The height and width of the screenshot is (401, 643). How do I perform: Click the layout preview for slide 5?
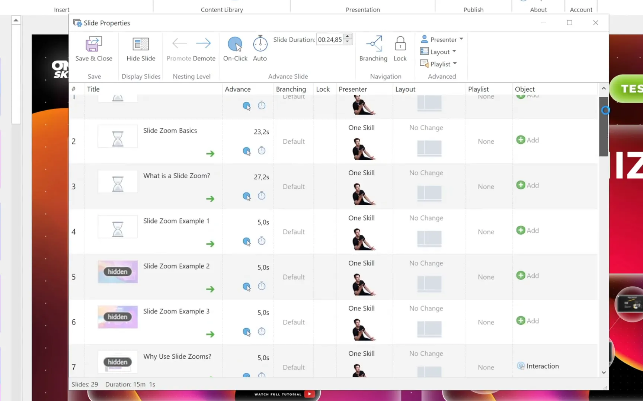[429, 284]
